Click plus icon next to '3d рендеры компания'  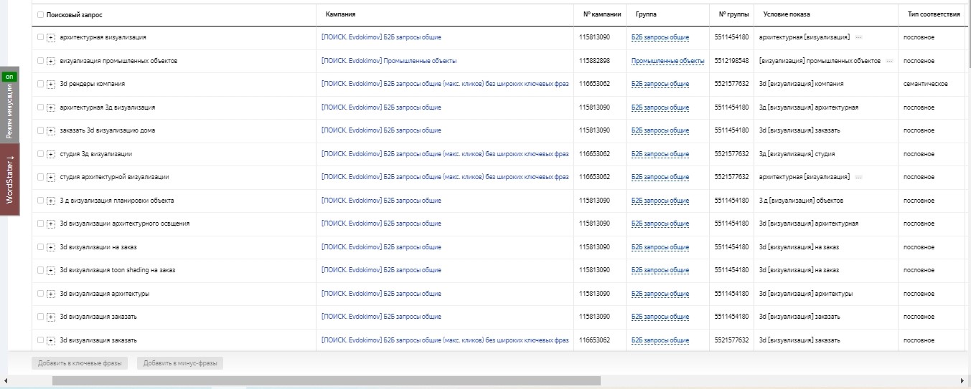coord(51,85)
